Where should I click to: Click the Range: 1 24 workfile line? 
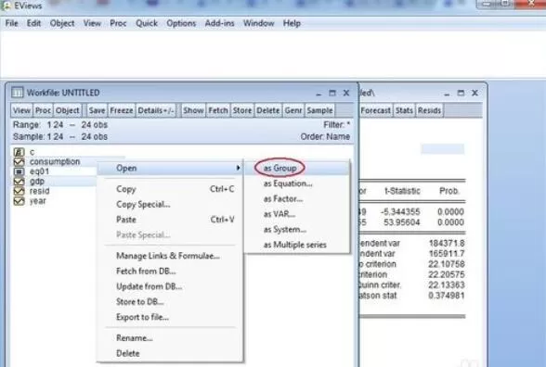[60, 125]
